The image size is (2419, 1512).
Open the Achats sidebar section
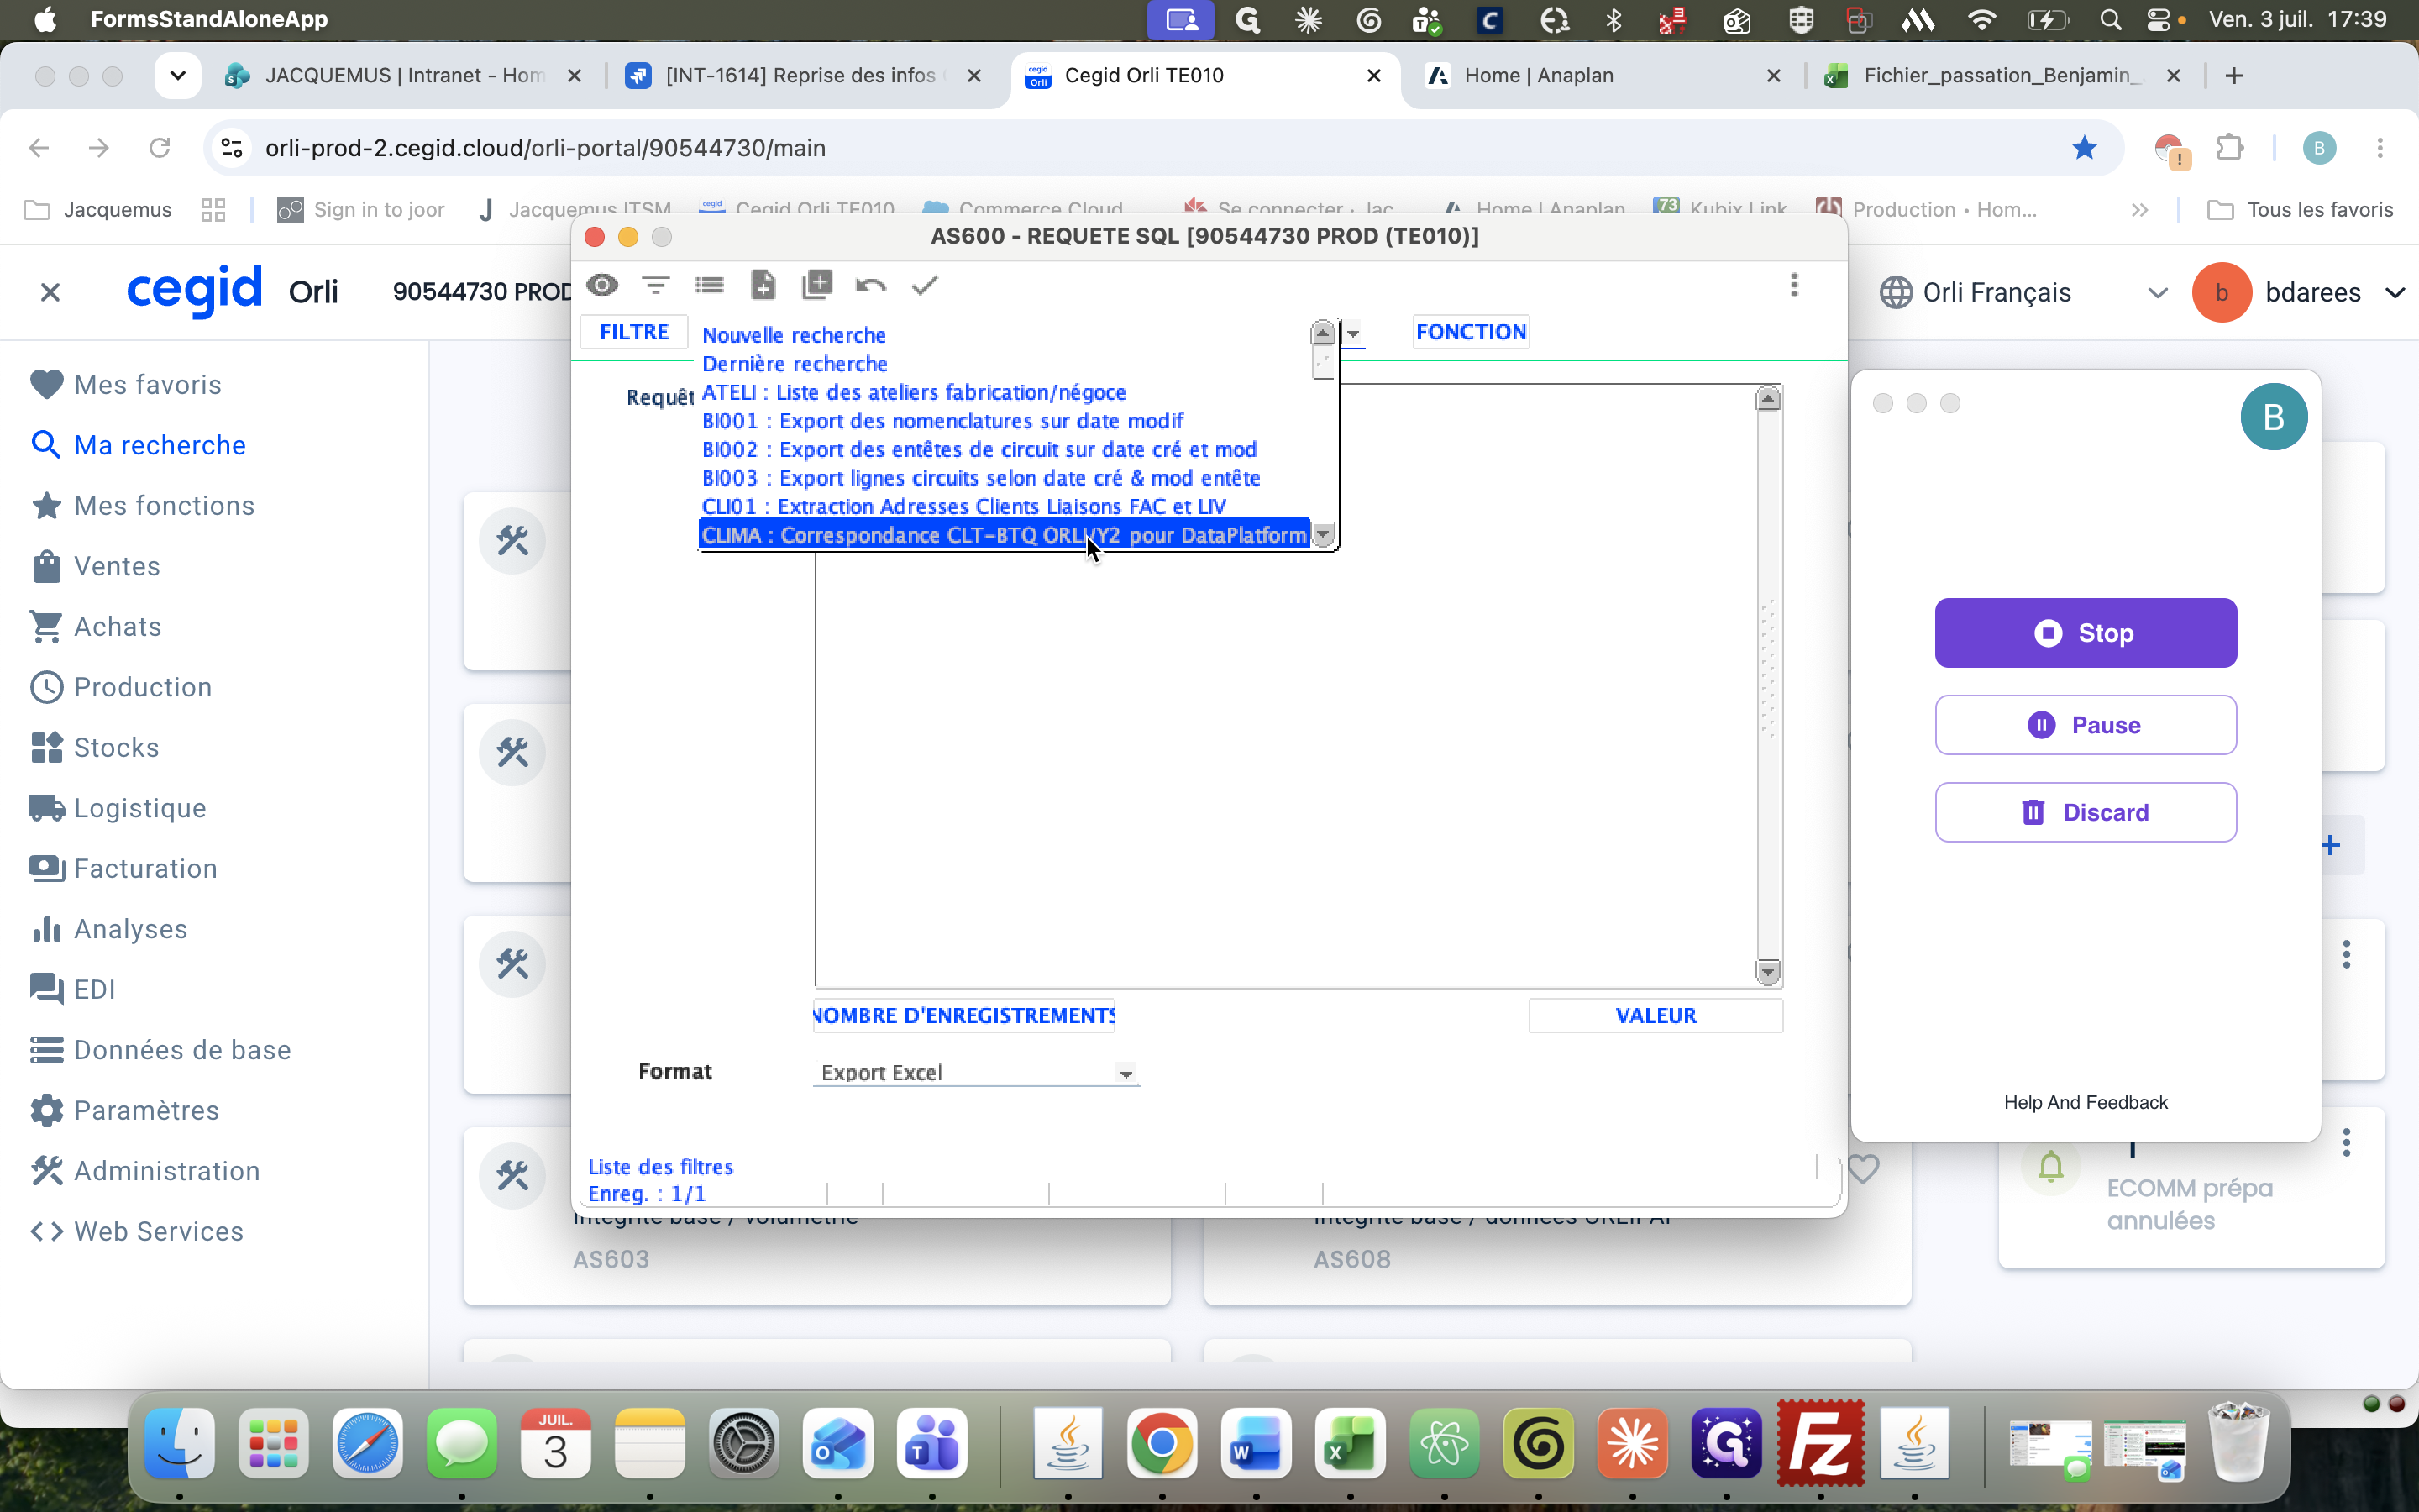[x=118, y=627]
